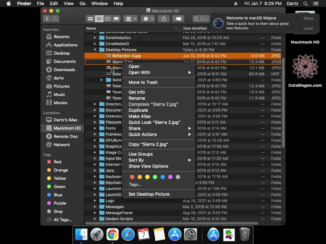Click the horizontal scrollbar at window bottom
Screen dimensions: 326x244
[172, 223]
